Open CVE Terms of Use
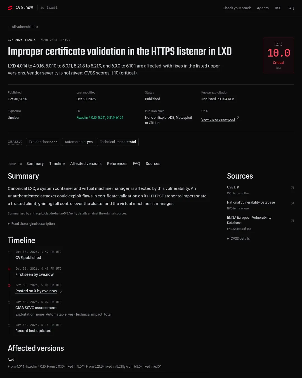This screenshot has width=302, height=378. coord(238,193)
